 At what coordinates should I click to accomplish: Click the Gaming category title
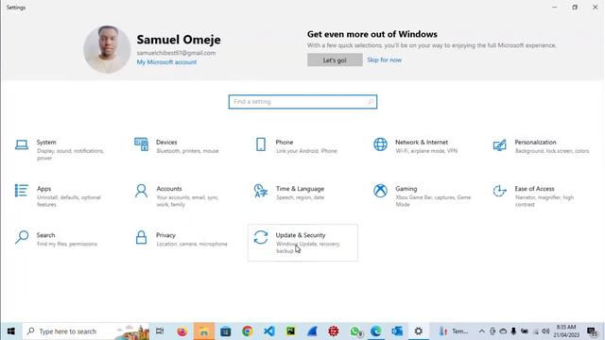[x=406, y=189]
